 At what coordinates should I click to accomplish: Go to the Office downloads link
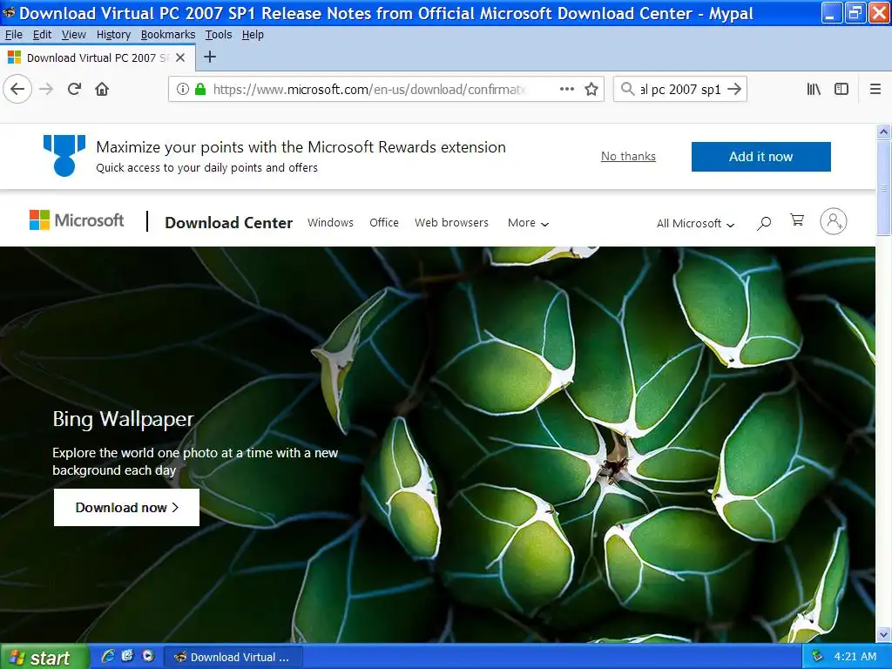click(384, 222)
